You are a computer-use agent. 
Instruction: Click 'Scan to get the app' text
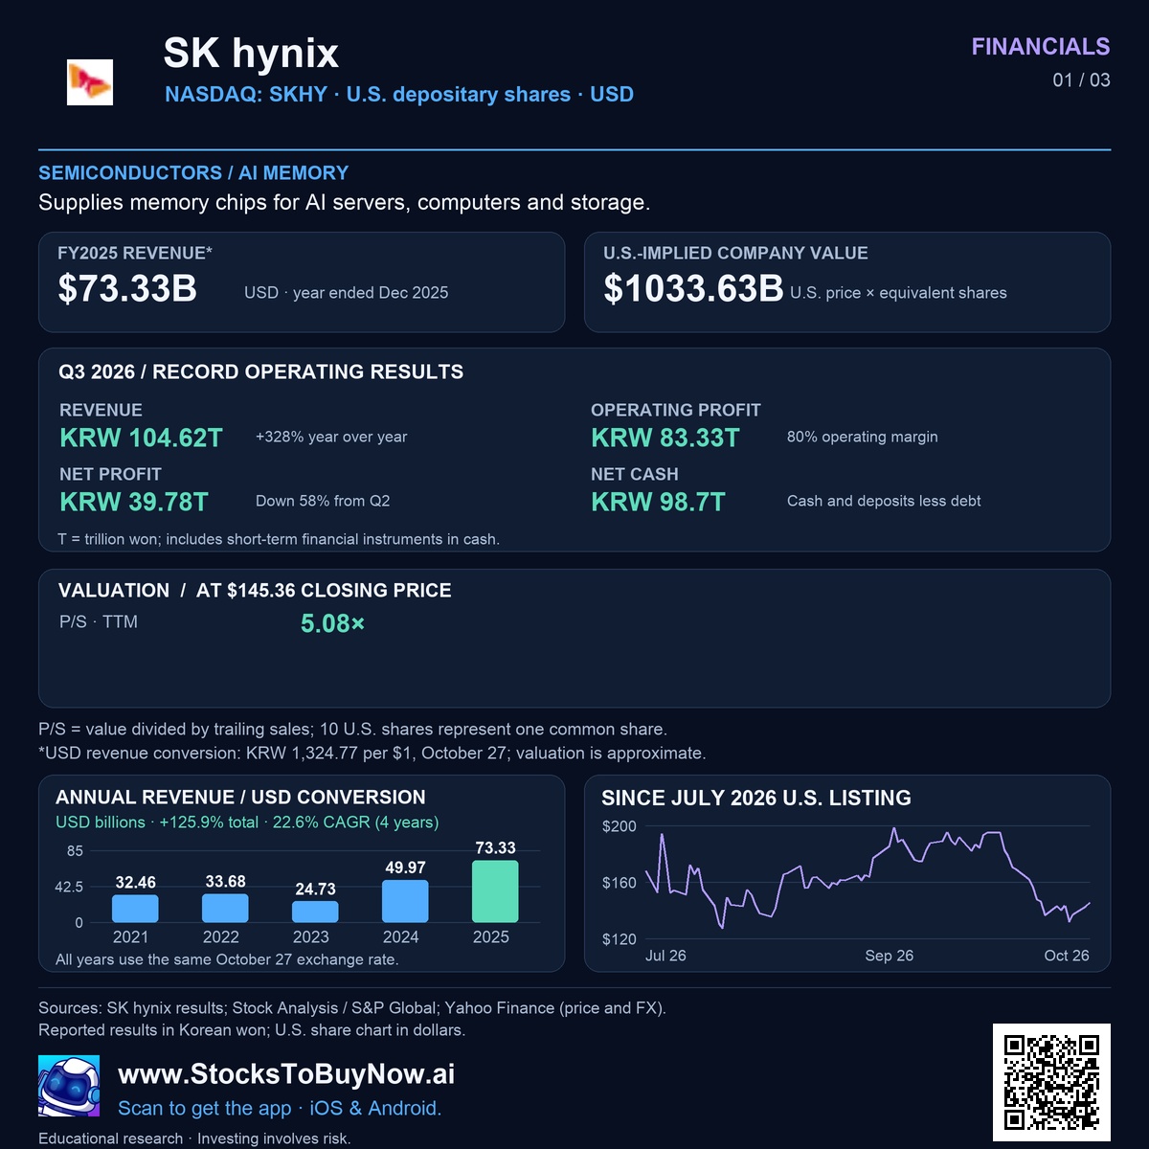coord(204,1108)
